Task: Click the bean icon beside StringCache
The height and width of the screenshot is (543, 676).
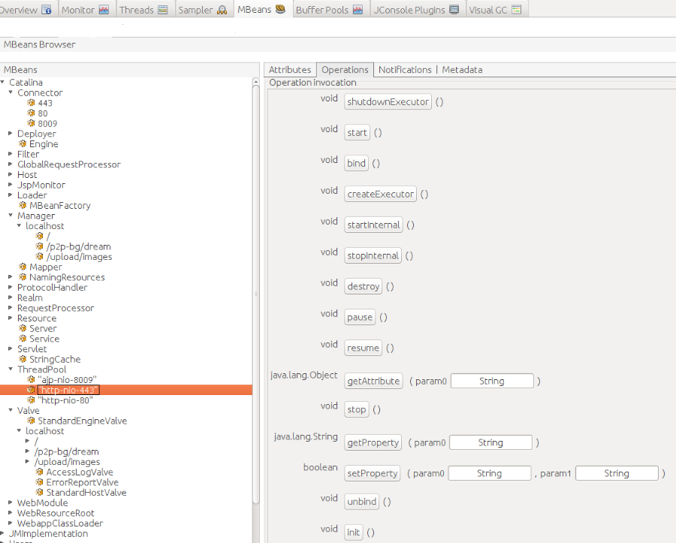Action: pyautogui.click(x=23, y=359)
